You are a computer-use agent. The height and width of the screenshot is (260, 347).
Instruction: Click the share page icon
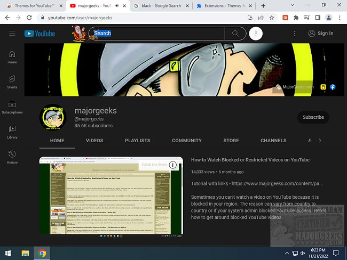(x=261, y=18)
